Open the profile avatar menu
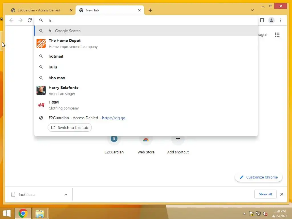The width and height of the screenshot is (292, 219). click(x=271, y=20)
